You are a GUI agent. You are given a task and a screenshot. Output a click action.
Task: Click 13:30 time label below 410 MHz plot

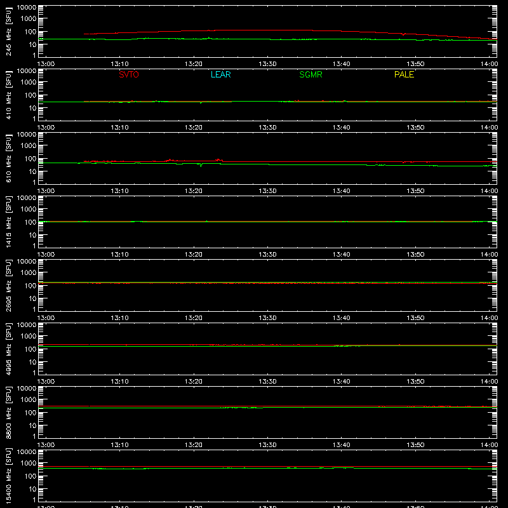coord(267,128)
